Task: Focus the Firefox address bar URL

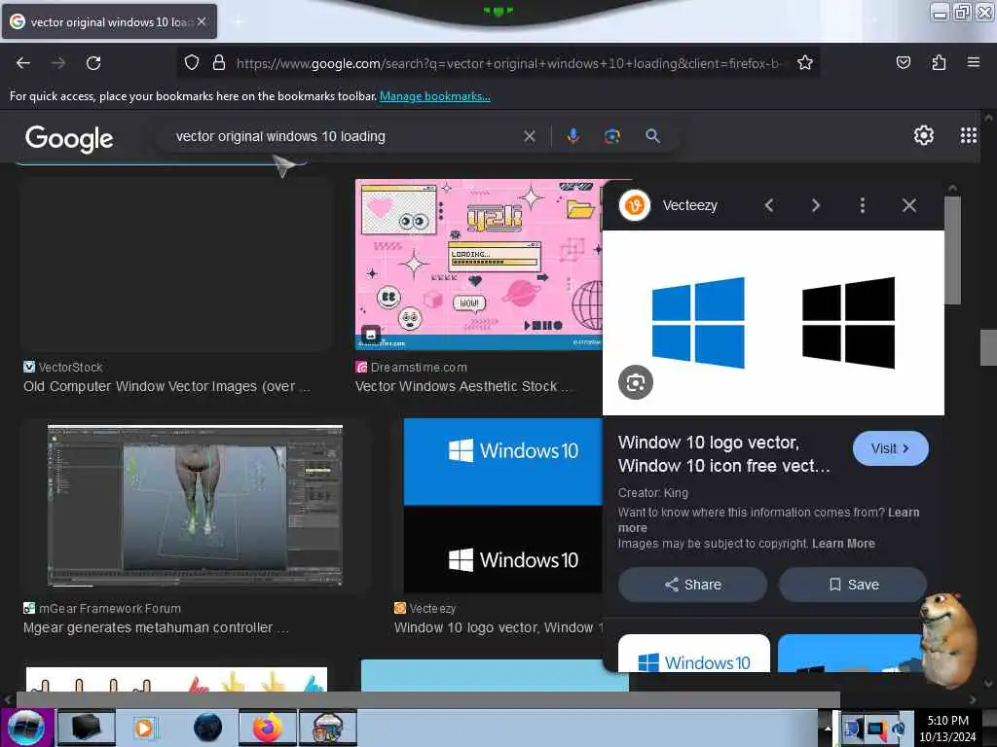Action: tap(507, 63)
